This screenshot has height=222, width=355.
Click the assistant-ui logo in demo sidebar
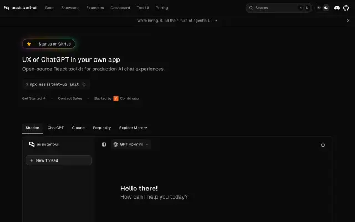point(44,144)
